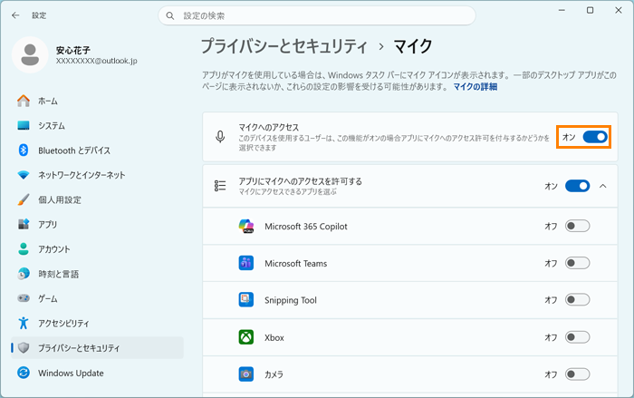Click the ホーム house icon

click(24, 101)
